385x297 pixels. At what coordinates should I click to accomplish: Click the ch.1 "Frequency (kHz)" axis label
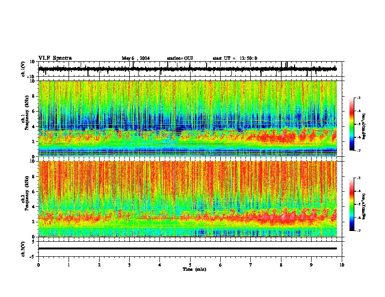(x=27, y=113)
